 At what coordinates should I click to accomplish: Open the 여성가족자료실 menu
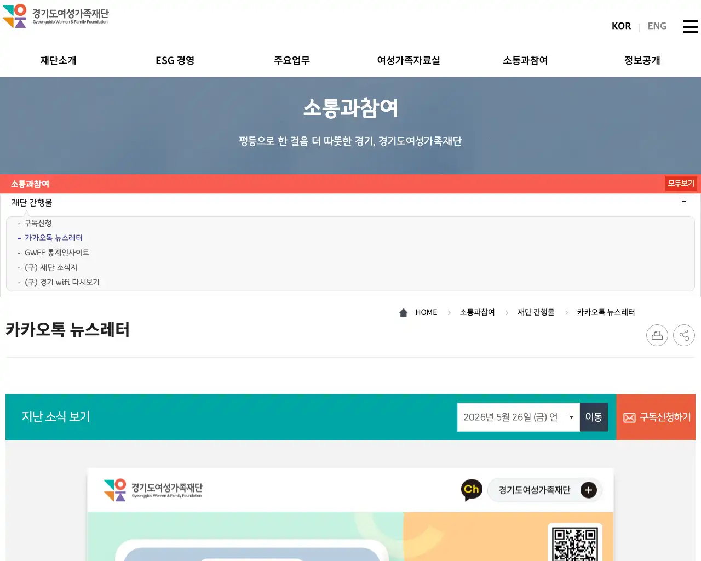coord(409,60)
